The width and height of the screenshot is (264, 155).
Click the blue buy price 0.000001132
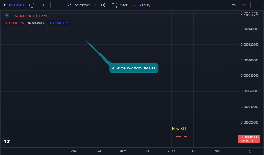[58, 23]
